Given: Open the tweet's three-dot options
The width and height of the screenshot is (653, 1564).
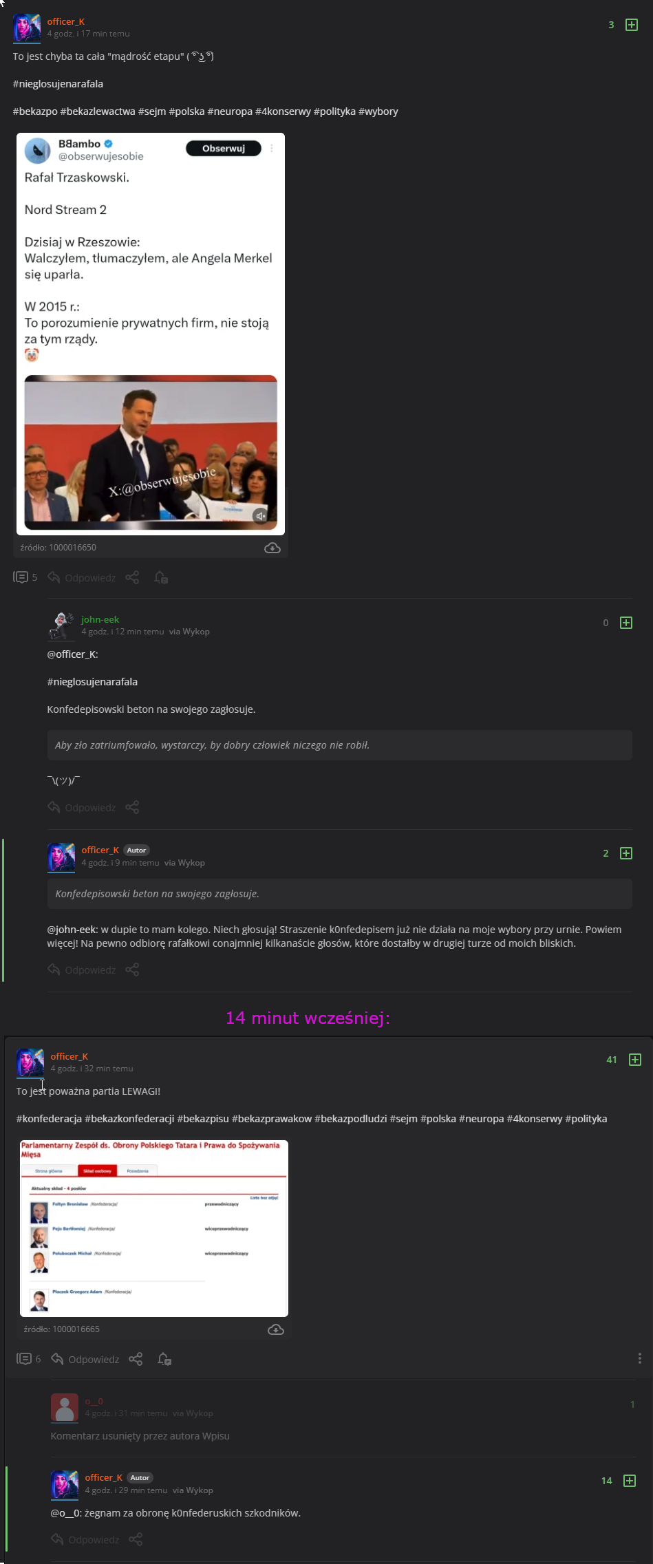Looking at the screenshot, I should click(x=272, y=149).
